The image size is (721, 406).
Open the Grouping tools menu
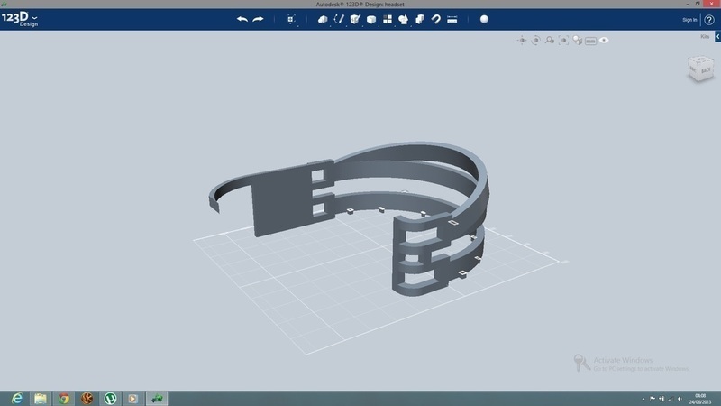(403, 19)
